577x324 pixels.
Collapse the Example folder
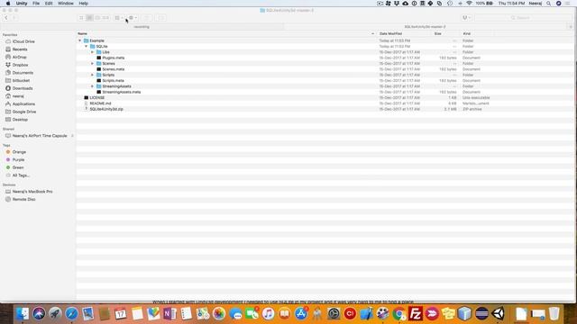tap(80, 40)
